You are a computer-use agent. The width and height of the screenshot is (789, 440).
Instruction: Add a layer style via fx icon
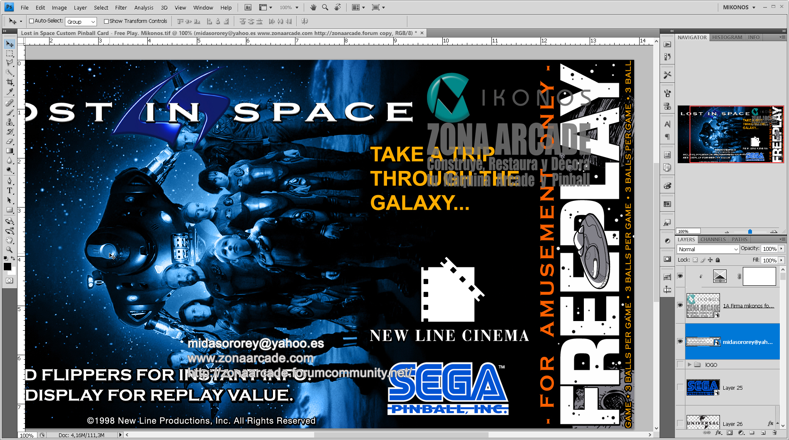[x=718, y=433]
